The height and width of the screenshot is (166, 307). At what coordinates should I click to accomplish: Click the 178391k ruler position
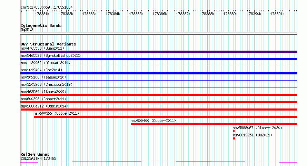coord(277,14)
